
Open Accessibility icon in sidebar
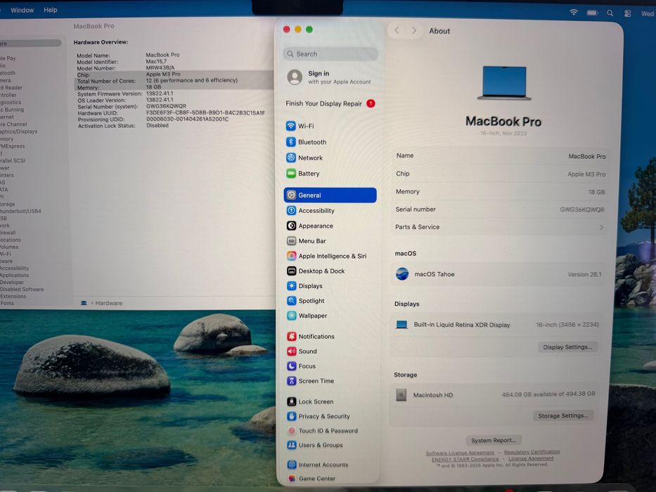click(291, 210)
